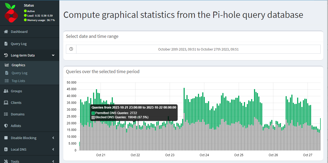The width and height of the screenshot is (328, 163).
Task: Click the Oct 26 axis label
Action: point(273,155)
